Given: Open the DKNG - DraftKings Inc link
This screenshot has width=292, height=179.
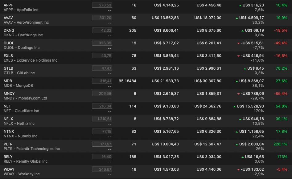Looking at the screenshot, I should (23, 35).
